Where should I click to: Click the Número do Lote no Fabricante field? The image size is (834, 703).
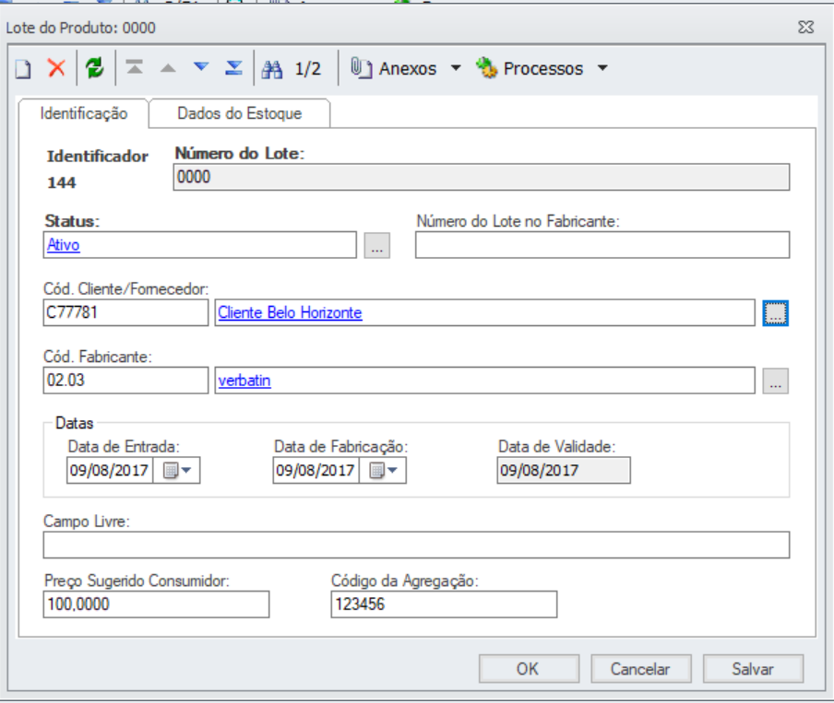602,245
